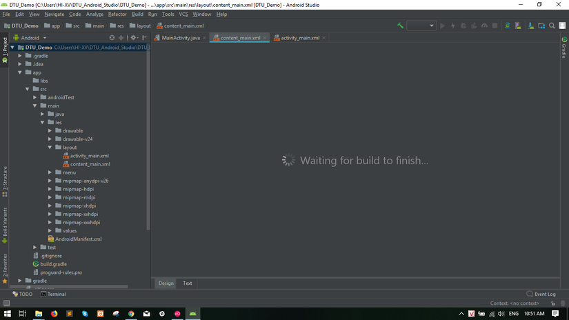
Task: Click the Debug bug icon
Action: pyautogui.click(x=463, y=26)
